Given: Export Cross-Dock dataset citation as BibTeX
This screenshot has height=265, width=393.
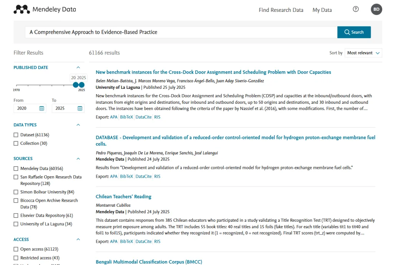Looking at the screenshot, I should coord(126,117).
